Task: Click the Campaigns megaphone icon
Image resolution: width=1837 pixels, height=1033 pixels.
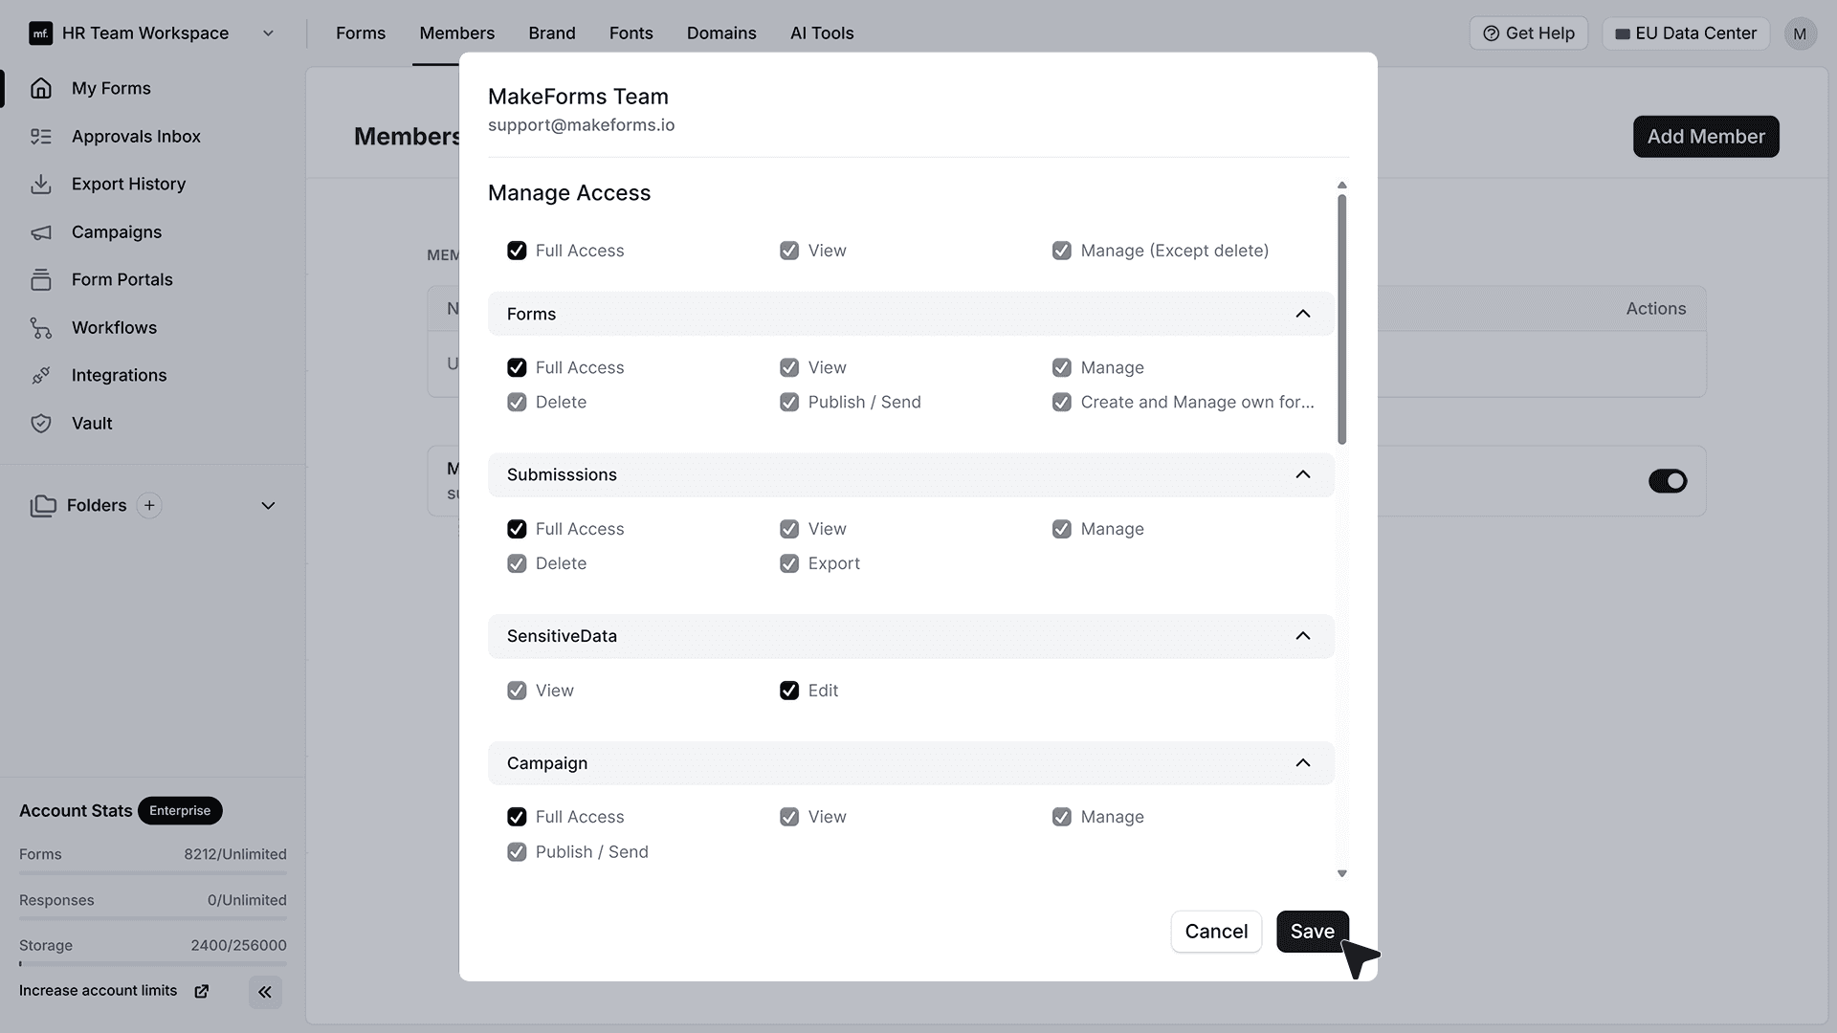Action: pos(40,232)
